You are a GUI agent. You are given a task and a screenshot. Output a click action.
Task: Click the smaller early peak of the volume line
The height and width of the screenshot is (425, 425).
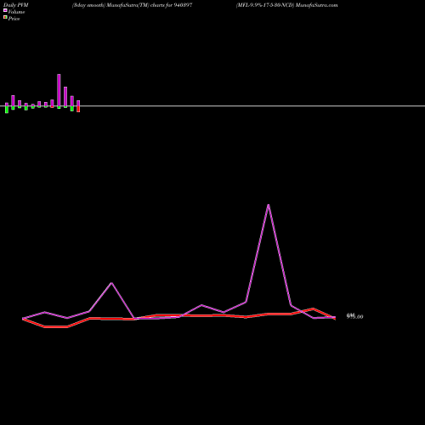[x=111, y=283]
